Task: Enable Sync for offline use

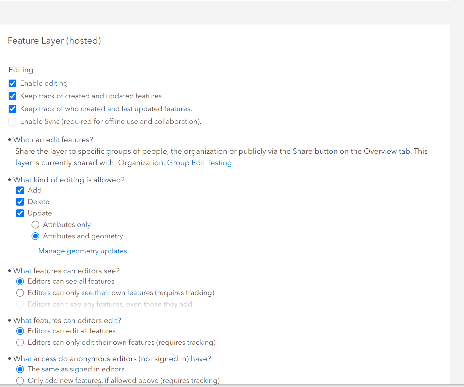Action: [x=12, y=121]
